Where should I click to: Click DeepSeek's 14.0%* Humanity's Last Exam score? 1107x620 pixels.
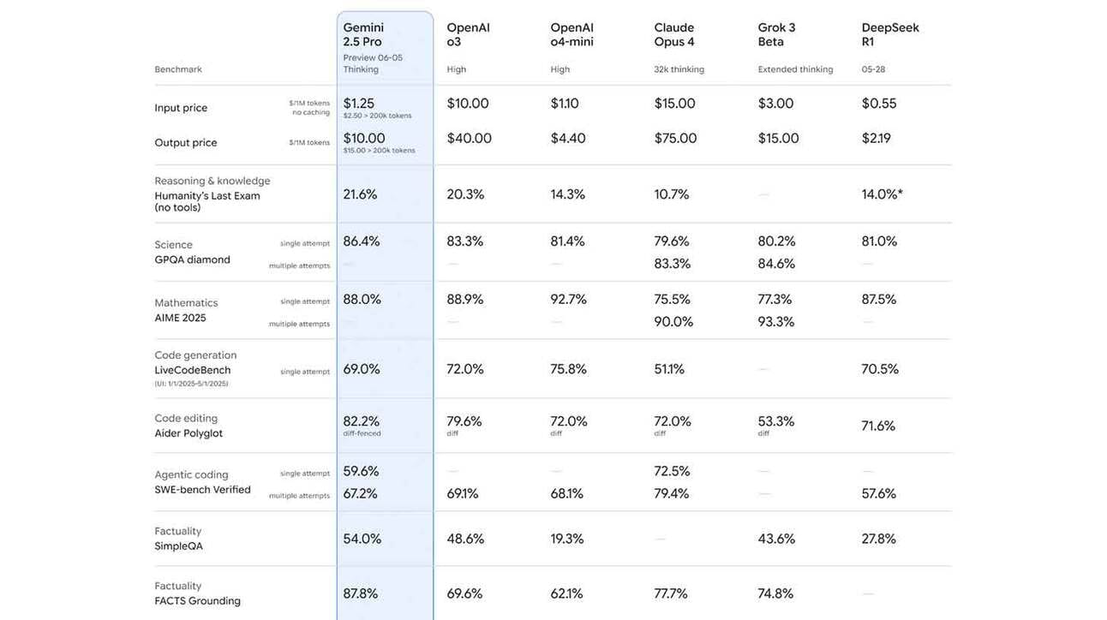[x=882, y=194]
